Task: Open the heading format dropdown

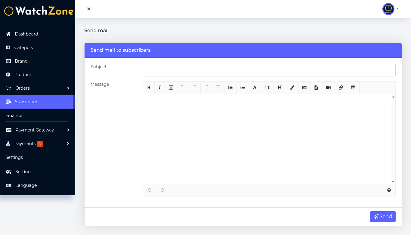Action: pos(280,88)
